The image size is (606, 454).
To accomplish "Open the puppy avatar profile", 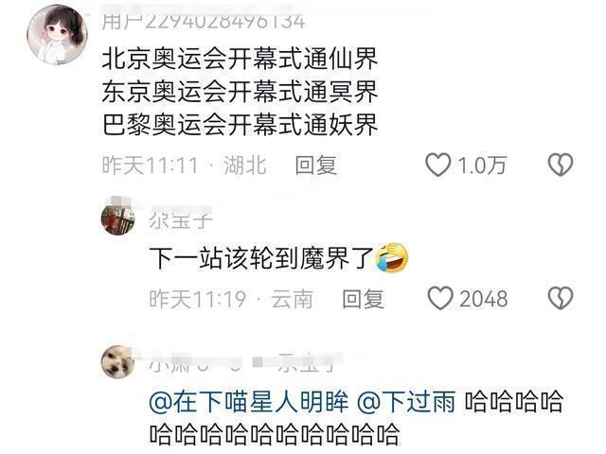I will 117,362.
